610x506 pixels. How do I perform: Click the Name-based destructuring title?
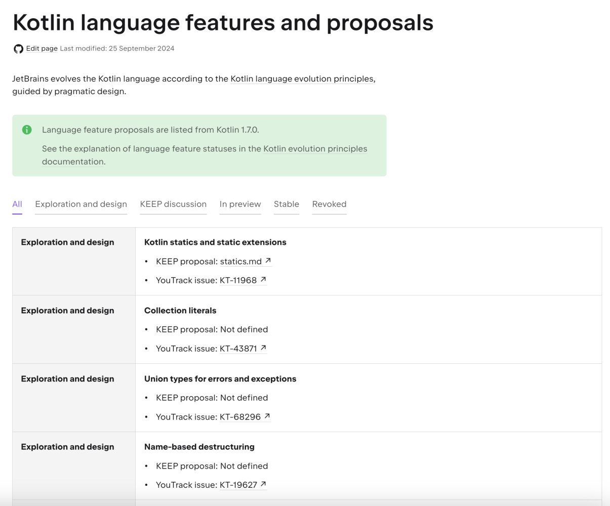click(199, 447)
